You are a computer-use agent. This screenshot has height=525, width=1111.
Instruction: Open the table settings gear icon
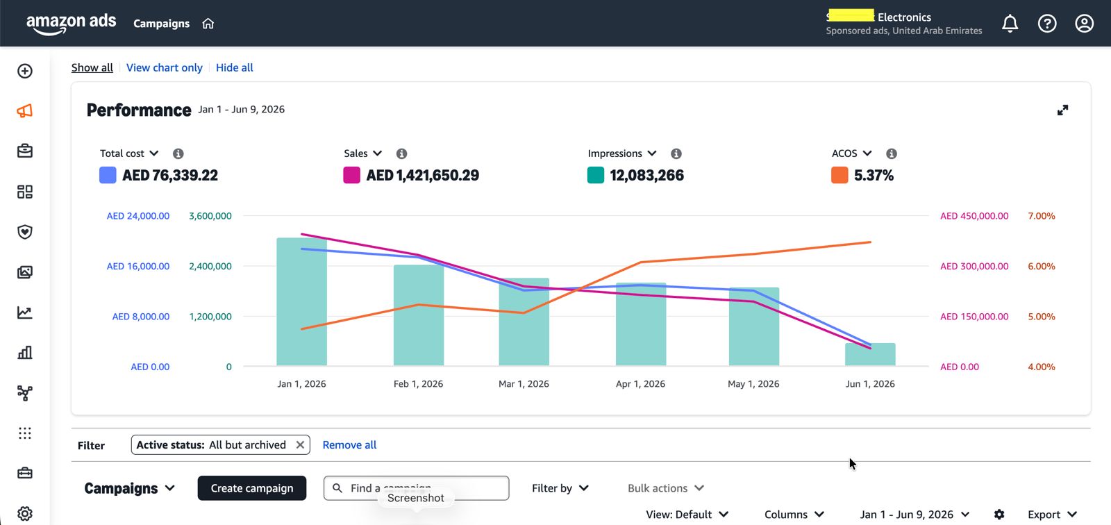click(999, 515)
